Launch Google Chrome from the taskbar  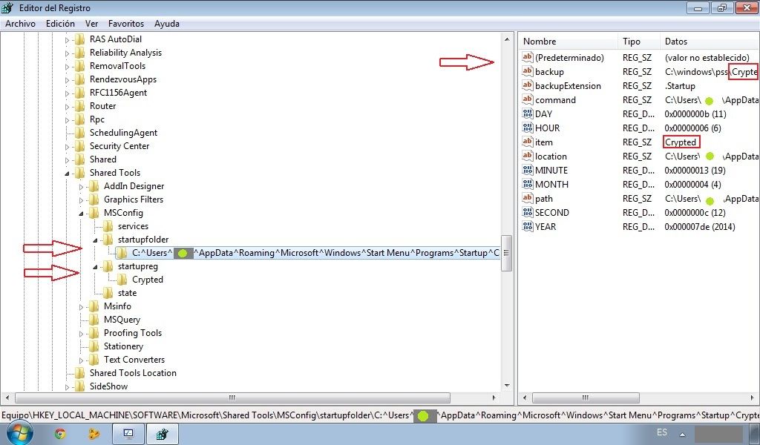(x=60, y=434)
